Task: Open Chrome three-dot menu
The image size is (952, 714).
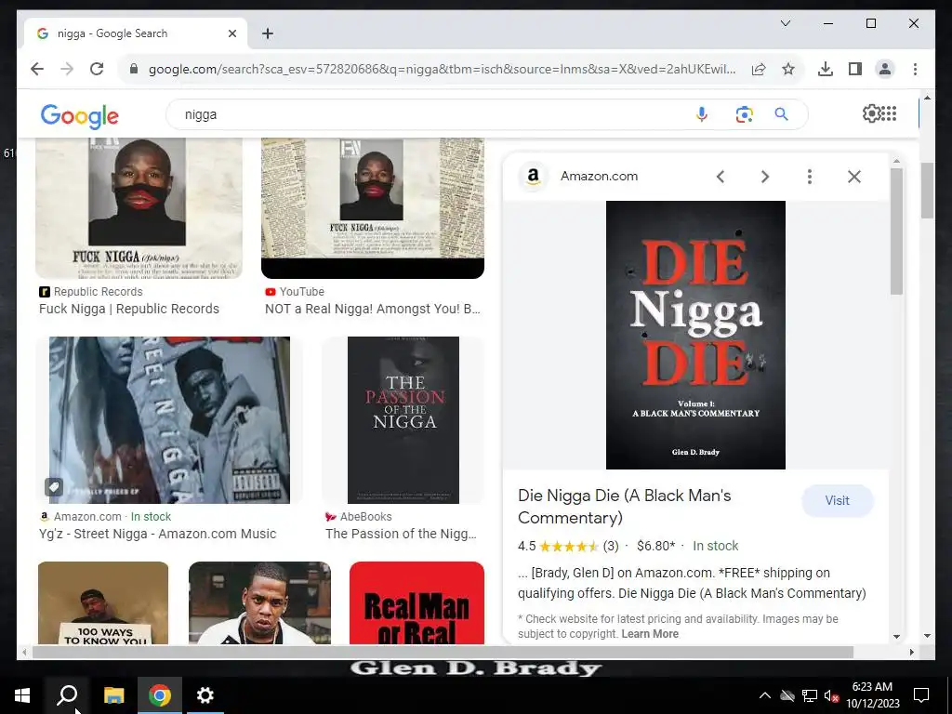Action: coord(915,69)
